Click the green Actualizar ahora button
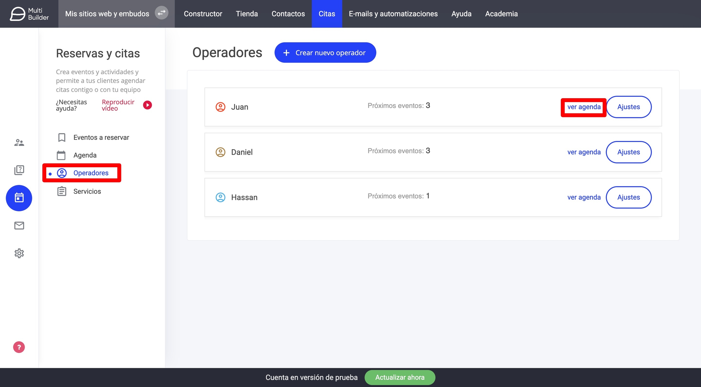701x387 pixels. pyautogui.click(x=399, y=377)
